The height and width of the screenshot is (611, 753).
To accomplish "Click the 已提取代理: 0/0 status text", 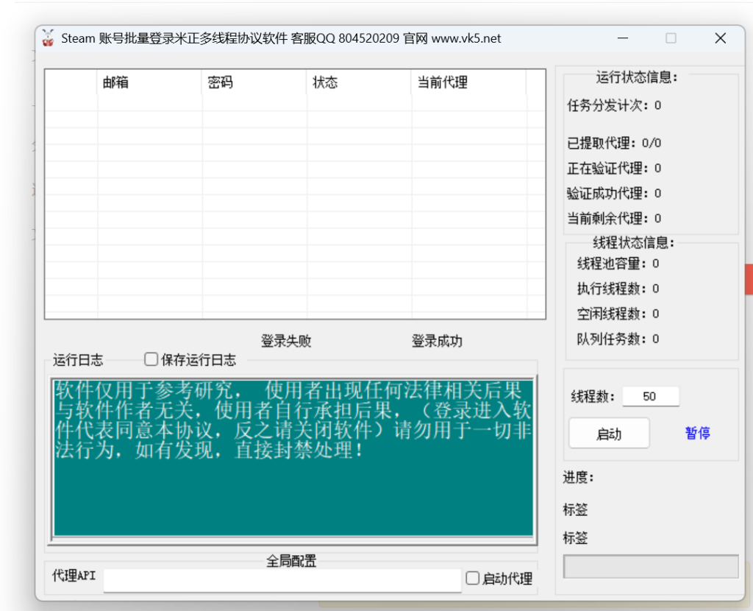I will pos(614,143).
